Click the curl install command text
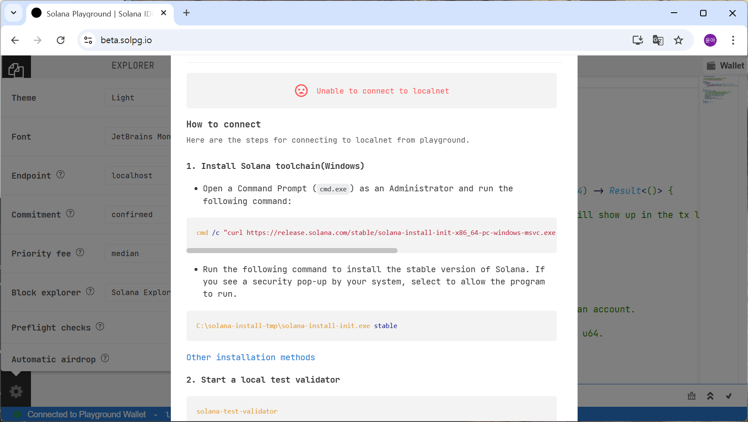Screen dimensions: 748x422 tap(376, 233)
